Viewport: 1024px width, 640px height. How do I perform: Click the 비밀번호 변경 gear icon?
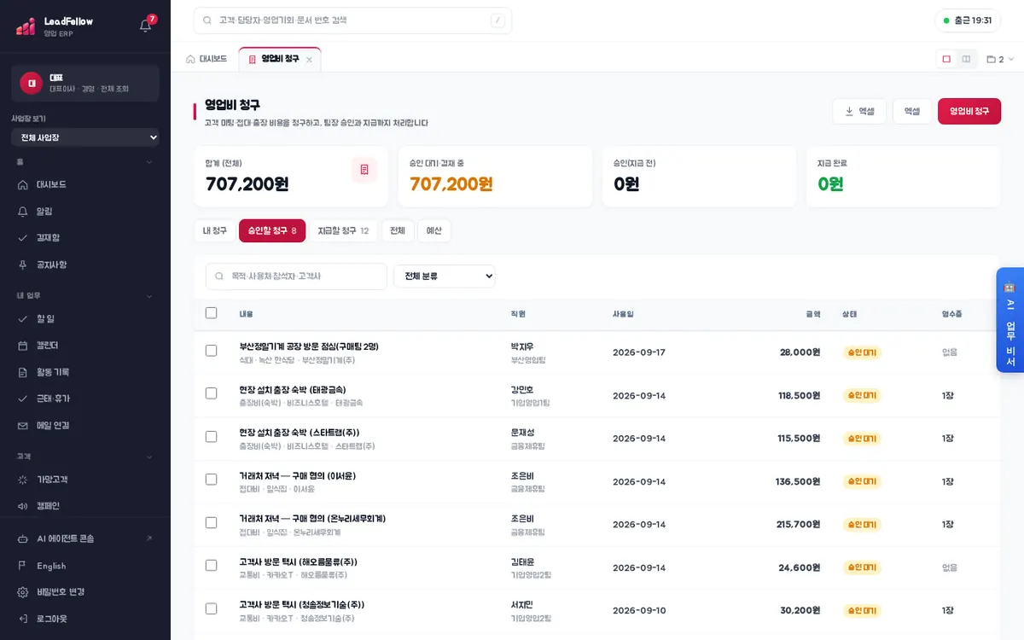click(x=23, y=592)
